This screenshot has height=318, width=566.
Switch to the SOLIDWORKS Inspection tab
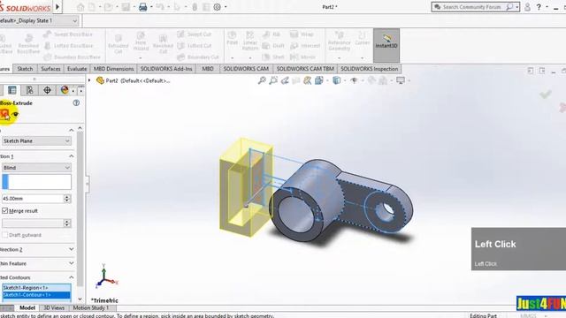pyautogui.click(x=370, y=69)
